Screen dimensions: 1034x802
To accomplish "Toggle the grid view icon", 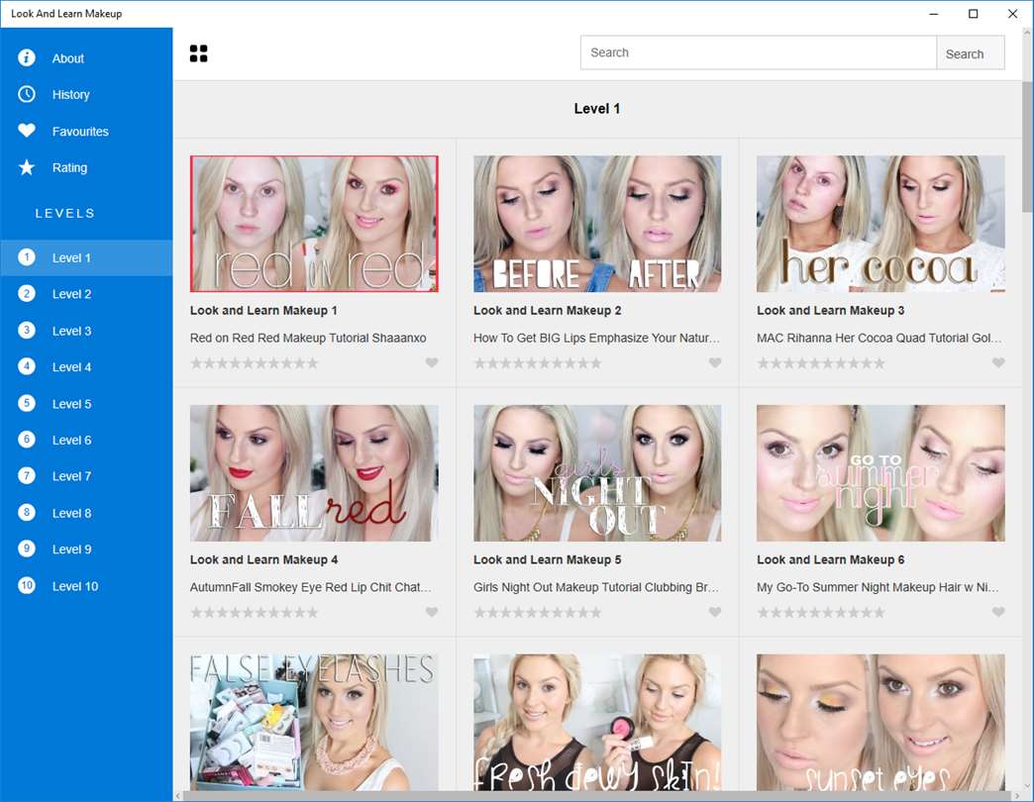I will (198, 53).
